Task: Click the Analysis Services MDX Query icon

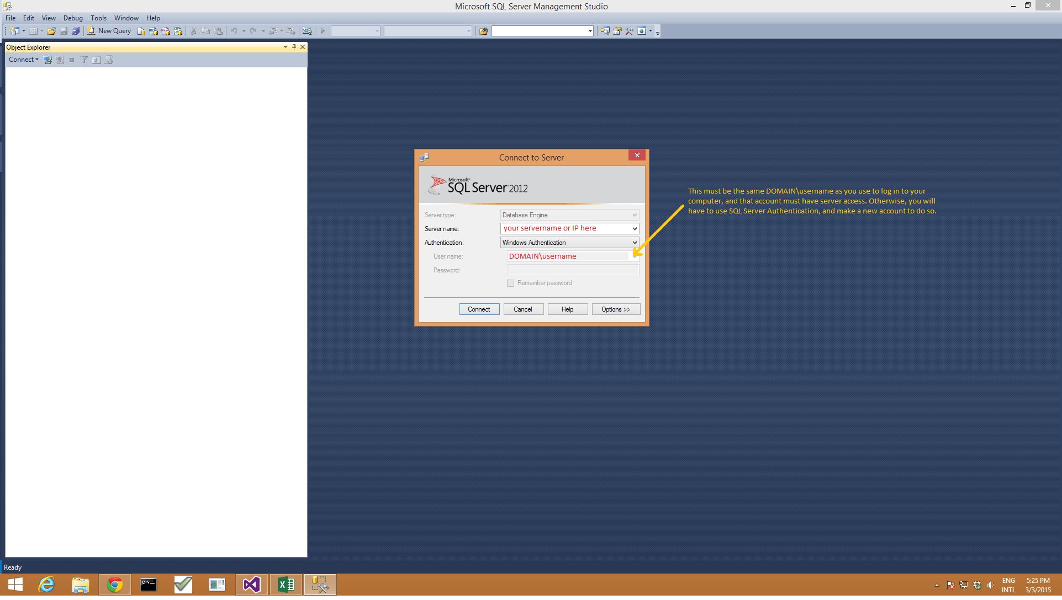Action: pyautogui.click(x=154, y=31)
